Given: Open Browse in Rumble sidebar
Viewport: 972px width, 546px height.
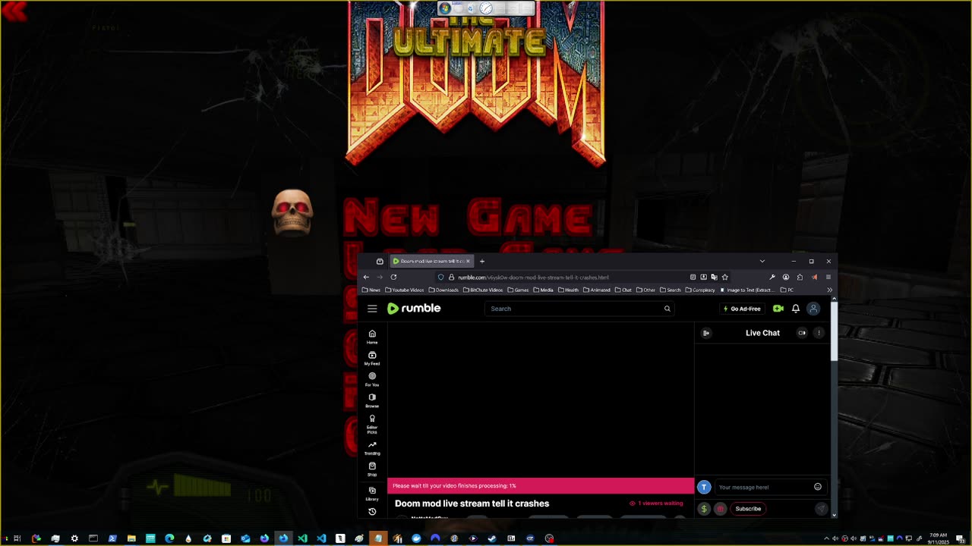Looking at the screenshot, I should 372,400.
